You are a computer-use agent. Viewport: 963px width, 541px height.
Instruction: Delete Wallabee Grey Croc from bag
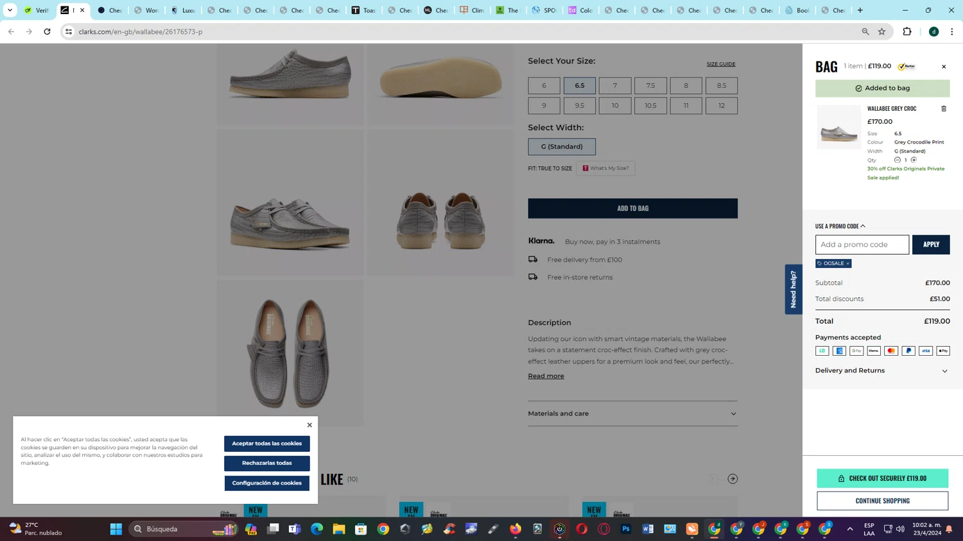click(944, 108)
